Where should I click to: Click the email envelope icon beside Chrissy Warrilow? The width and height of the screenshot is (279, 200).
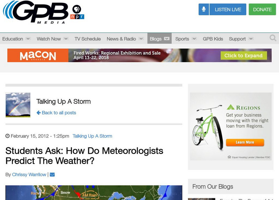(52, 174)
